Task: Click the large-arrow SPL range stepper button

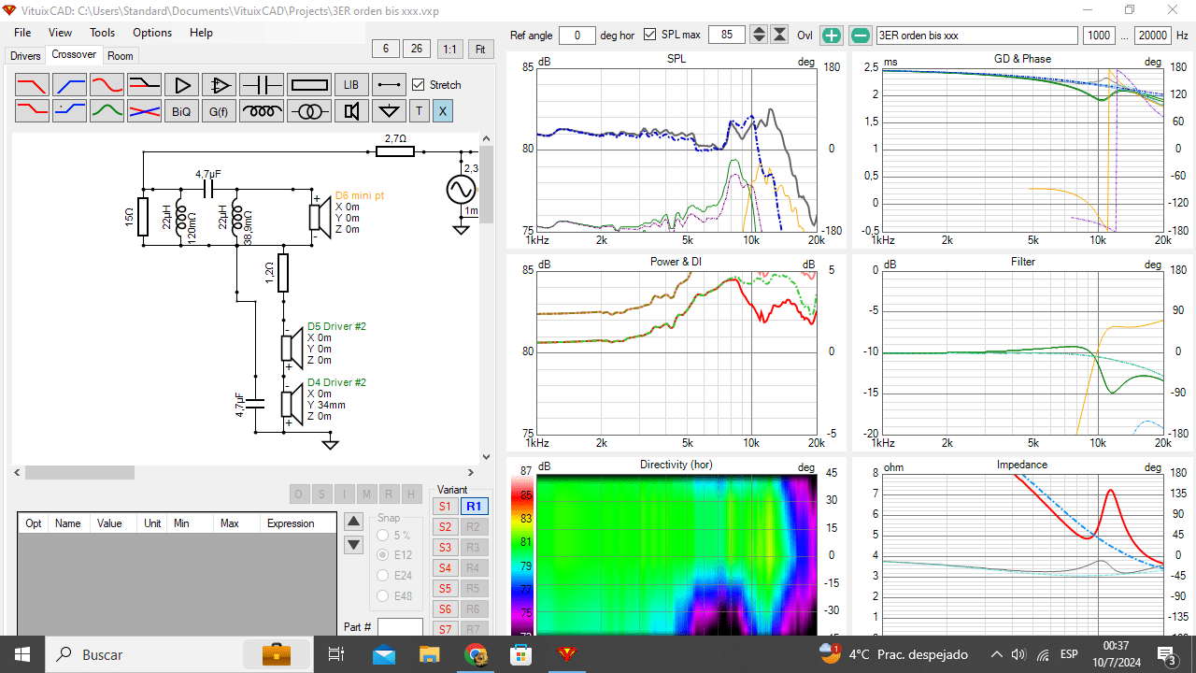Action: pos(779,35)
